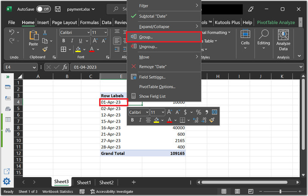Click Remove "Date" in the context menu

(x=164, y=67)
